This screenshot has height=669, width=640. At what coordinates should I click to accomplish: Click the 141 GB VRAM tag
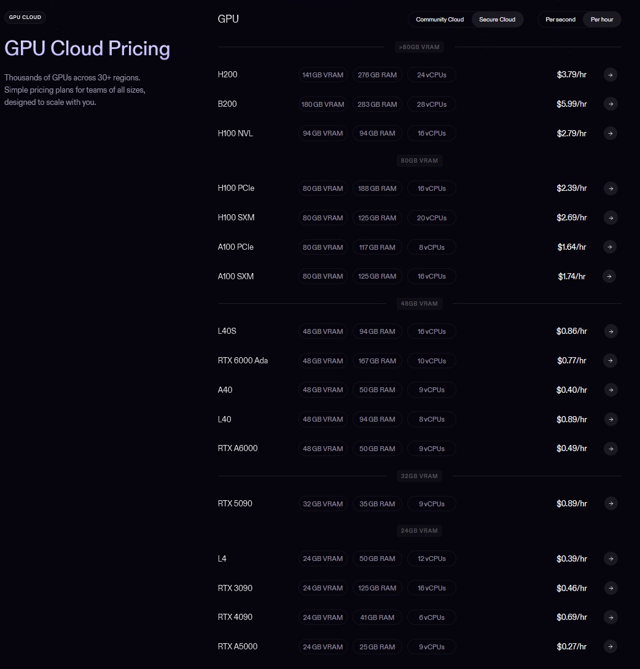pyautogui.click(x=323, y=75)
